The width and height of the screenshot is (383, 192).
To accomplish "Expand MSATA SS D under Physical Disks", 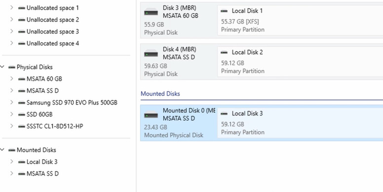I will [11, 90].
